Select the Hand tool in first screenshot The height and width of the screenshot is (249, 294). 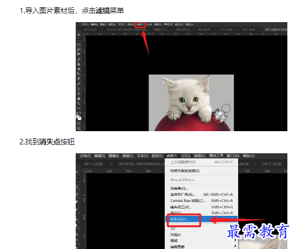pos(78,98)
